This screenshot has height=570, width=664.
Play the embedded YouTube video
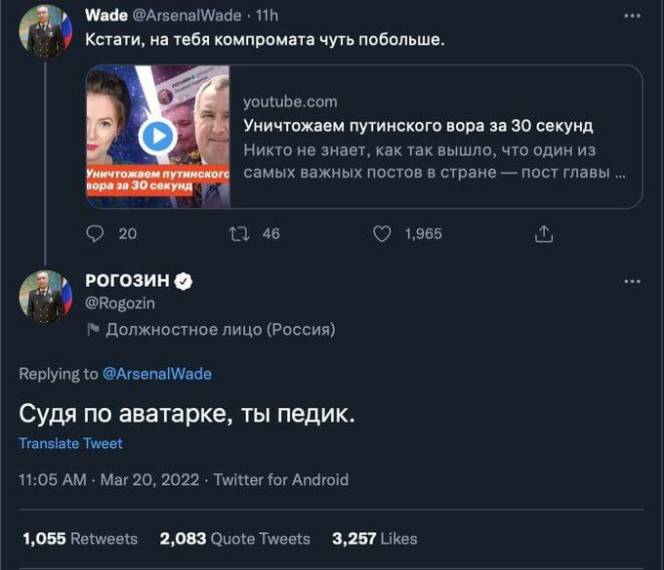[x=157, y=137]
